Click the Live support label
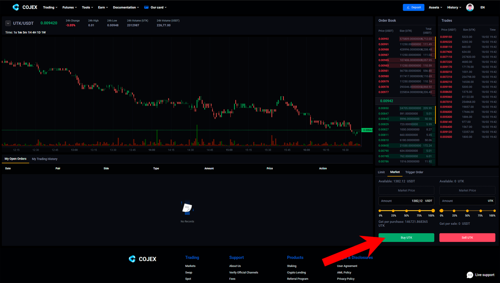This screenshot has width=500, height=283. pos(485,275)
